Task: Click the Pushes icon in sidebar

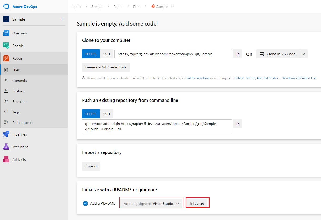Action: pos(6,91)
